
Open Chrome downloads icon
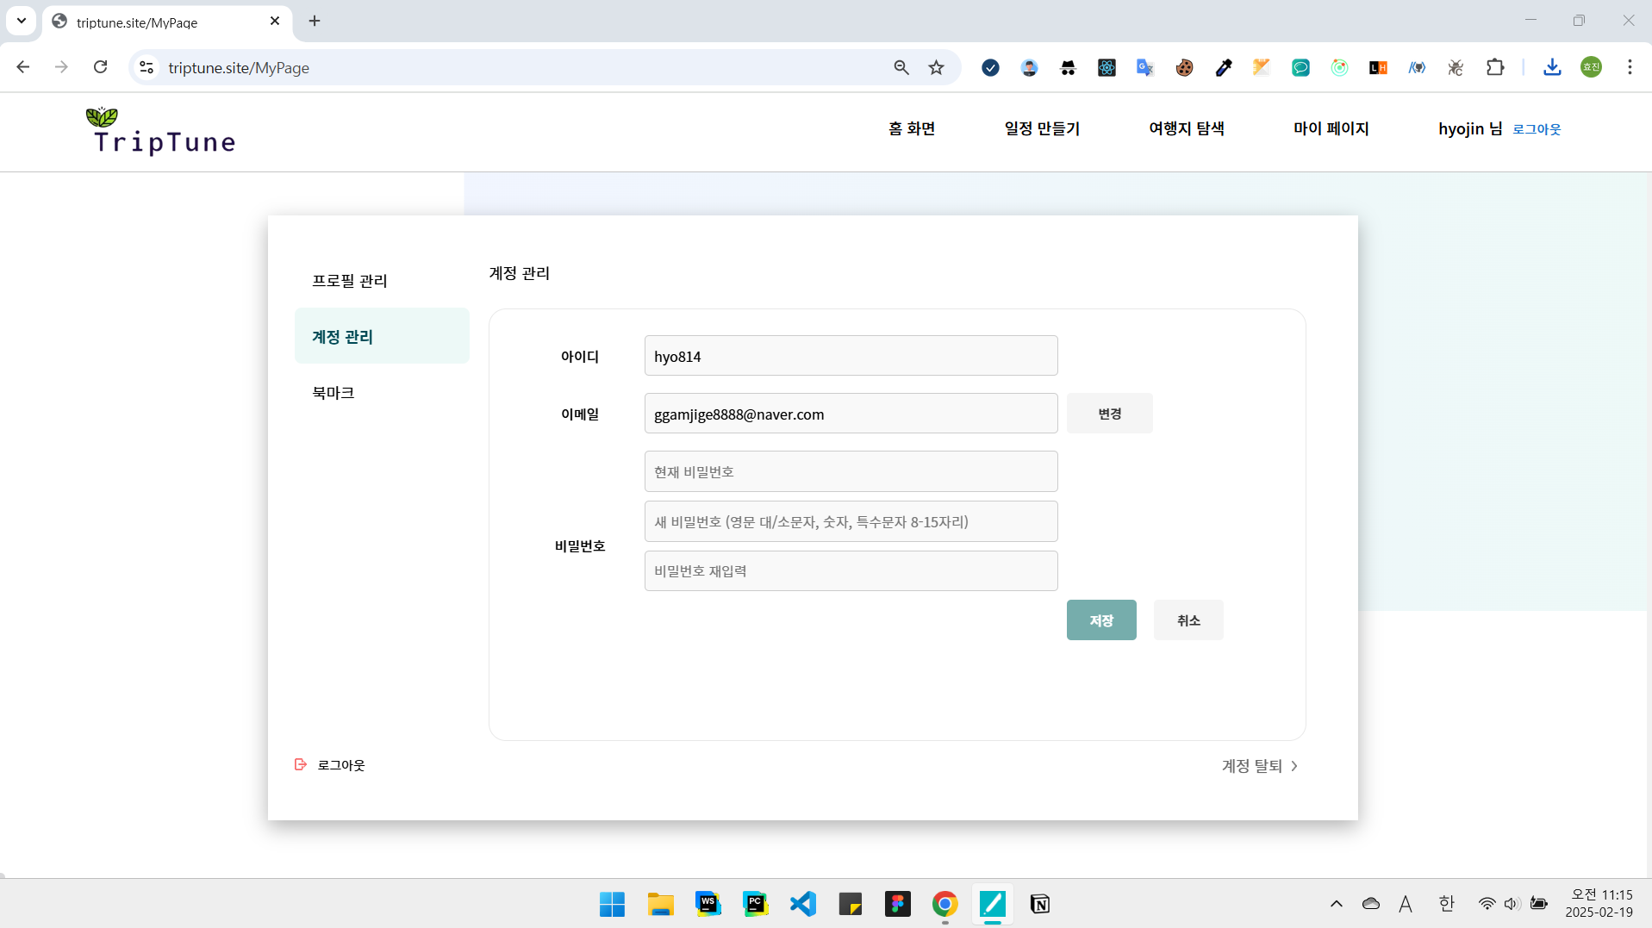click(x=1551, y=67)
